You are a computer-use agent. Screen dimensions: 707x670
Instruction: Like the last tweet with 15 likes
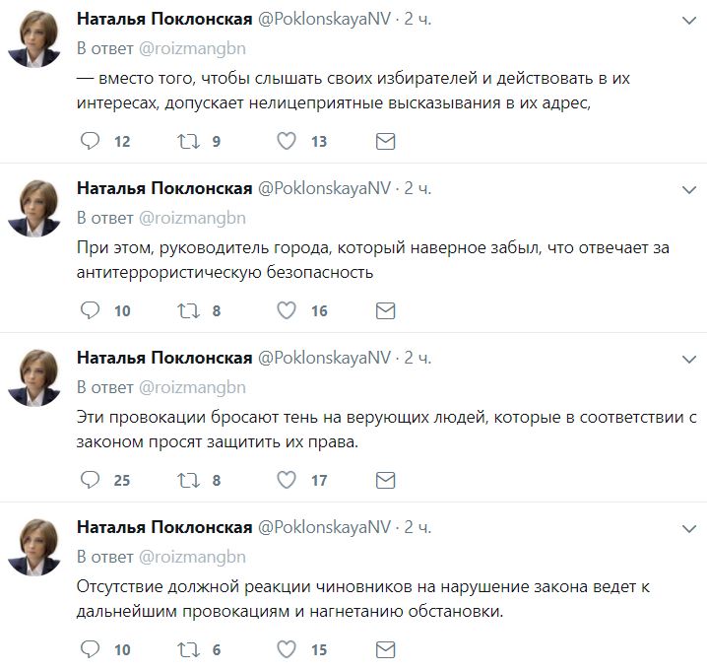coord(287,650)
